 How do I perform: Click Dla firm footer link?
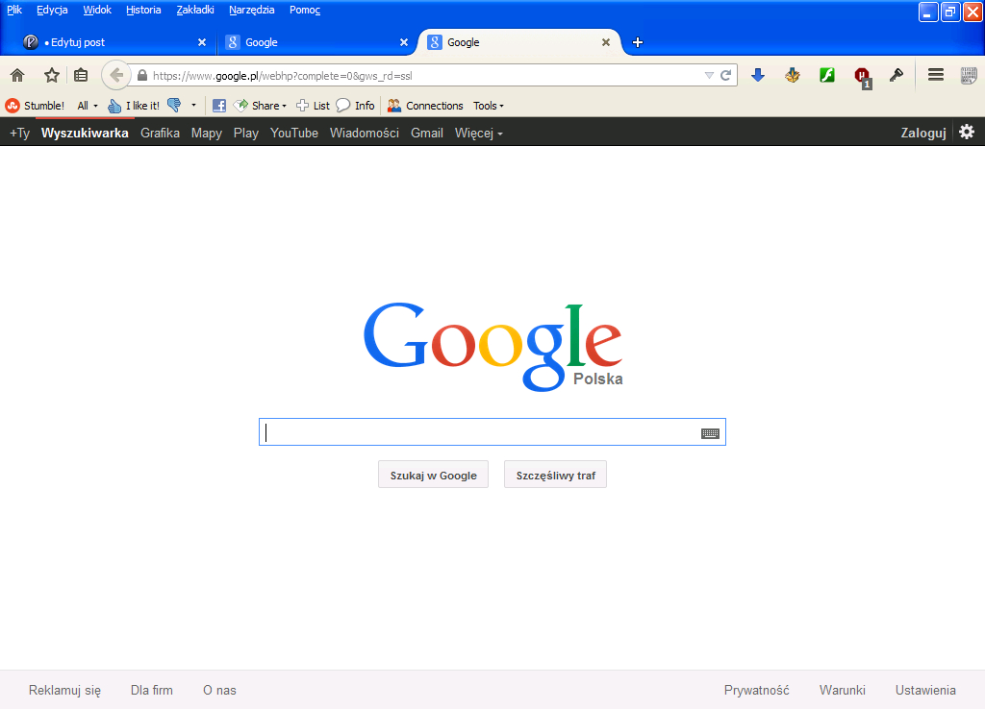[x=151, y=690]
